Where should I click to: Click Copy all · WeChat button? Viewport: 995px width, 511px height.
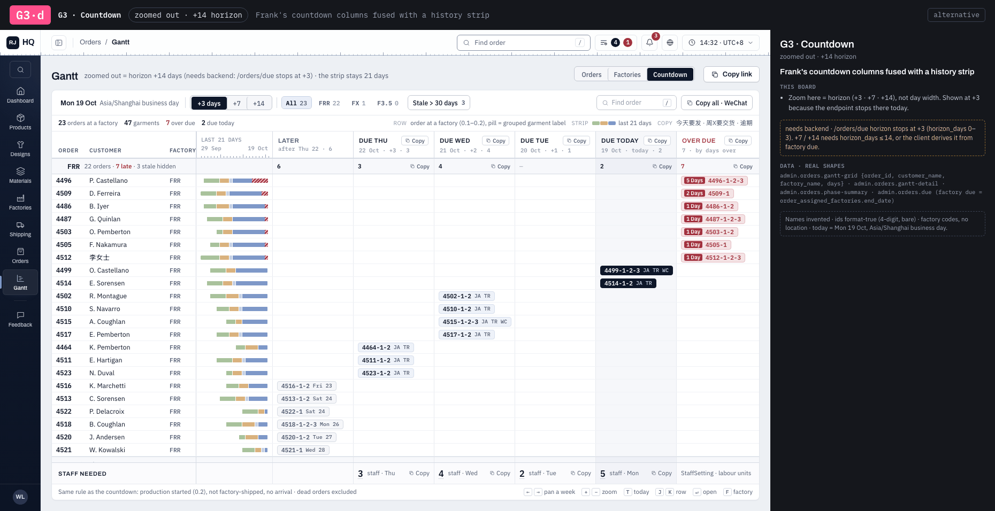pos(717,103)
